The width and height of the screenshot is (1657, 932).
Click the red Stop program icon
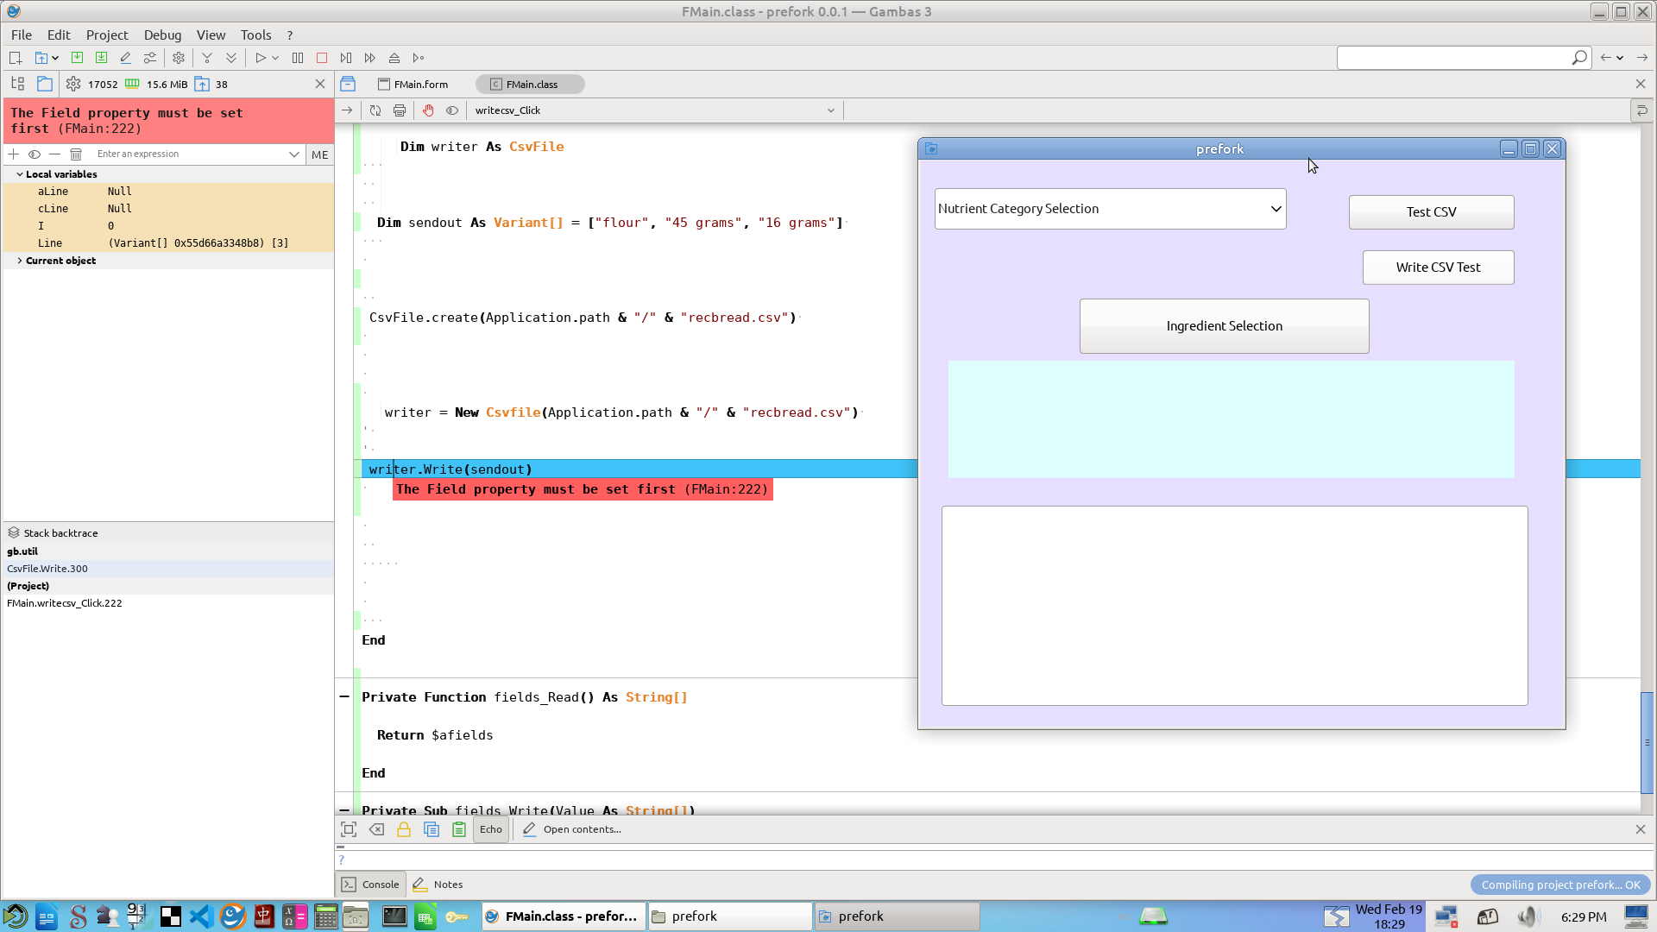coord(322,58)
